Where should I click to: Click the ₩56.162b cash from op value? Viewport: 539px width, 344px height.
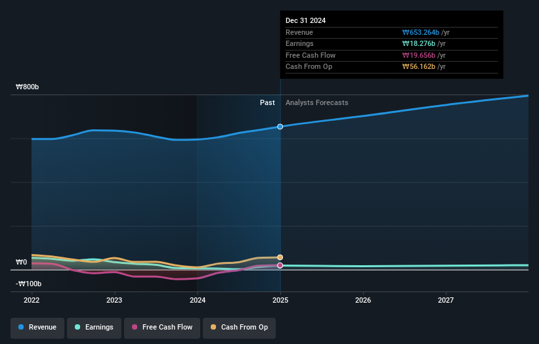click(419, 67)
